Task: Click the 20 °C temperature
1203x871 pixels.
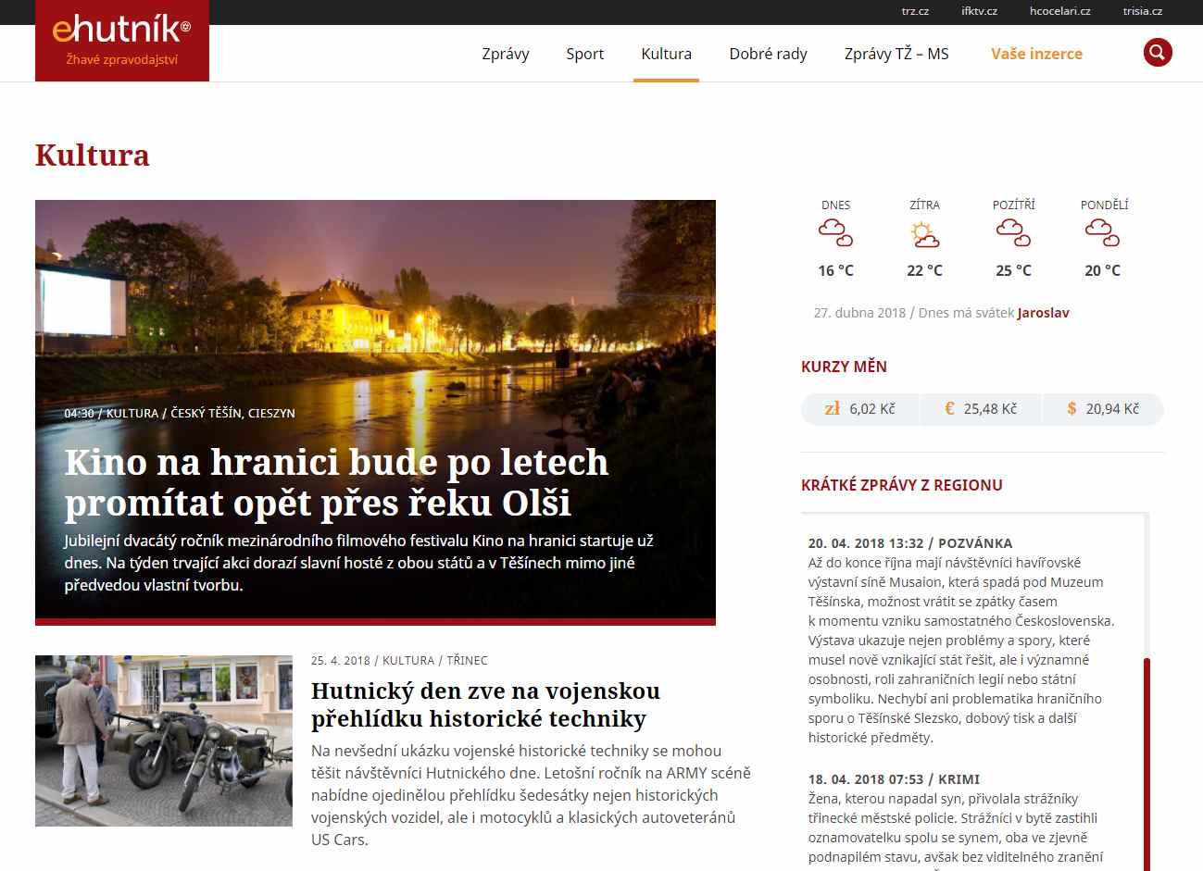Action: [1102, 270]
